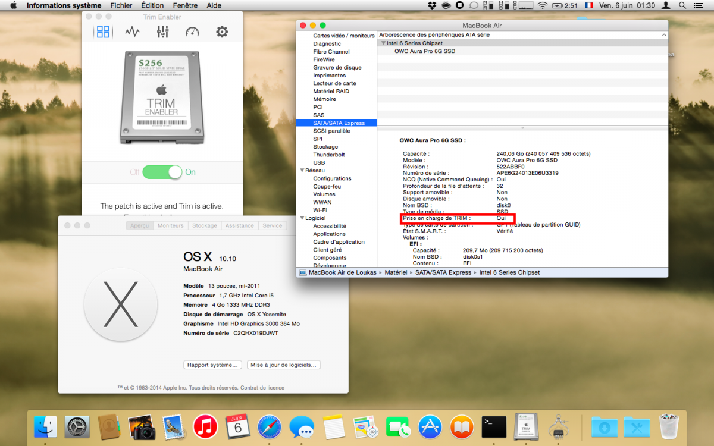Select Thunderbolt in hardware sidebar
The width and height of the screenshot is (714, 446).
point(329,155)
